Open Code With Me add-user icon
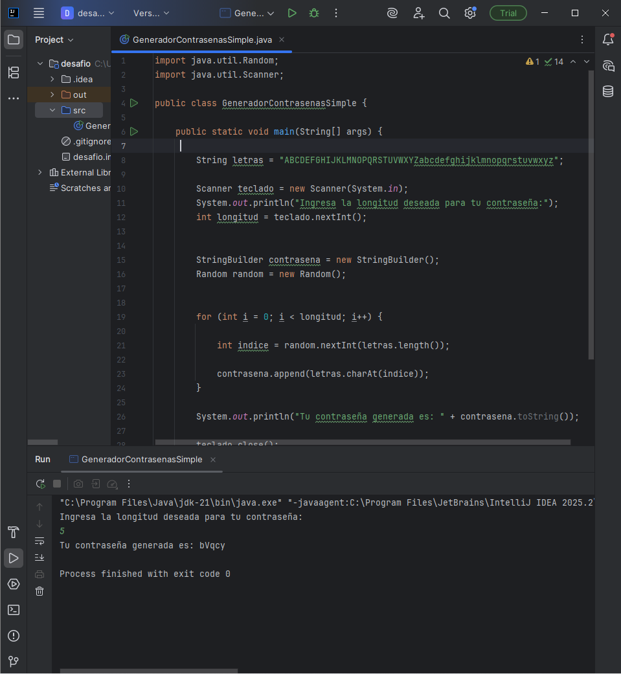621x674 pixels. 418,14
